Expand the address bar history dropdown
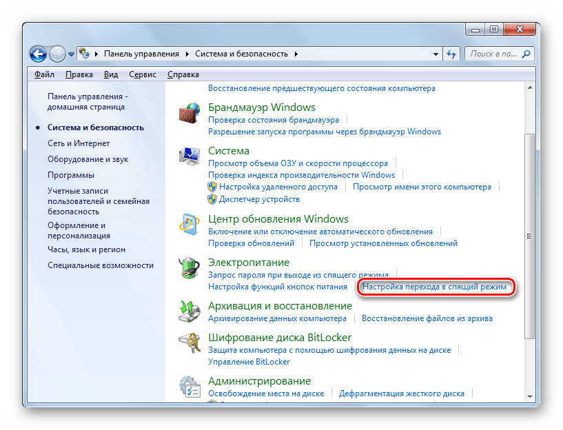 pyautogui.click(x=436, y=54)
